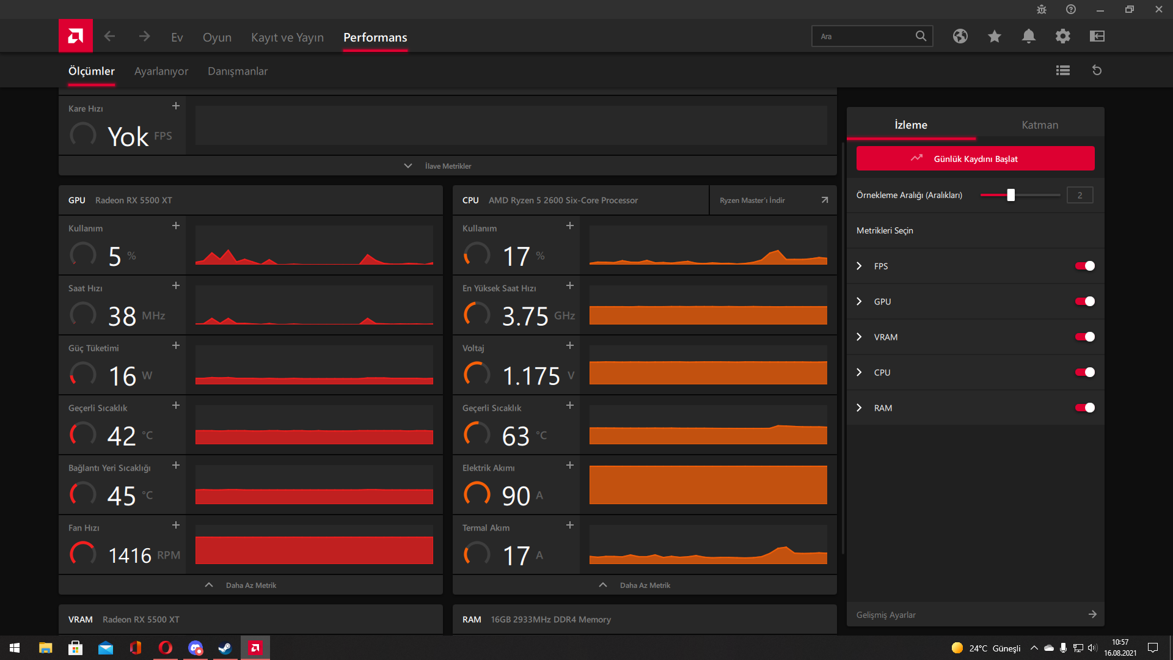Click the bug report icon

tap(1042, 9)
